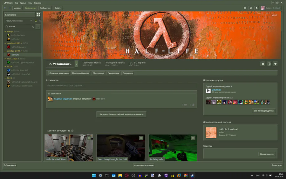286x179 pixels.
Task: Open the dropdown arrow beside 'Установить'
Action: tap(77, 64)
